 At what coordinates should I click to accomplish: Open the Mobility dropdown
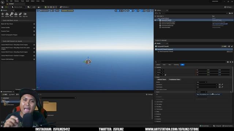(x=201, y=82)
